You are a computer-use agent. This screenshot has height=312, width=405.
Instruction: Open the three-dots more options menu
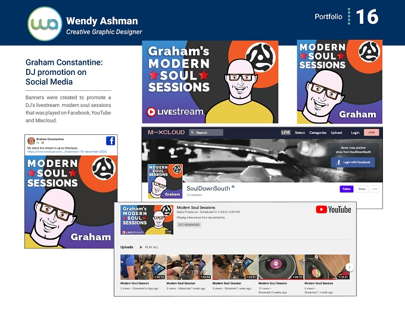coord(375,189)
